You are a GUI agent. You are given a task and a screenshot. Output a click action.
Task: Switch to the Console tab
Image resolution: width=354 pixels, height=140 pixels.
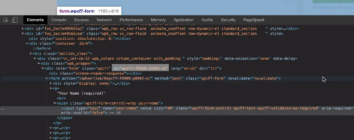point(59,20)
